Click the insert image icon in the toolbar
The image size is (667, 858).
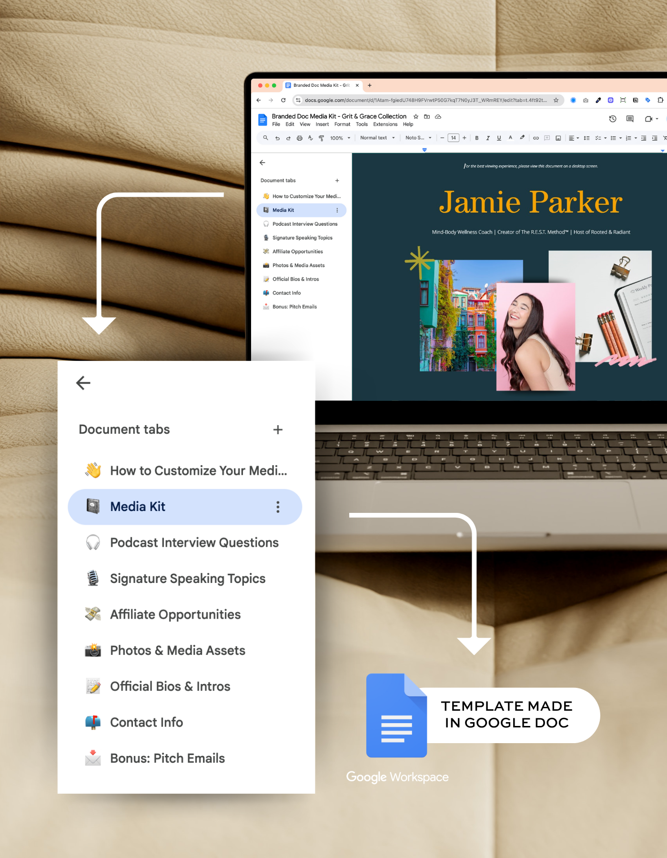pyautogui.click(x=558, y=138)
